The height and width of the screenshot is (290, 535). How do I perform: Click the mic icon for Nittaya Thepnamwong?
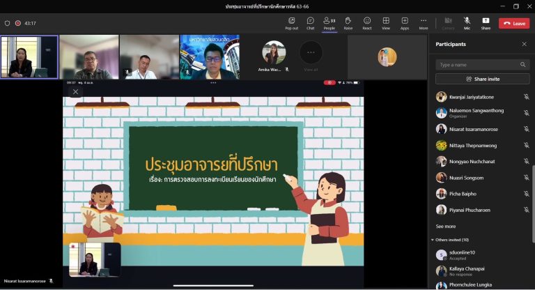coord(526,145)
